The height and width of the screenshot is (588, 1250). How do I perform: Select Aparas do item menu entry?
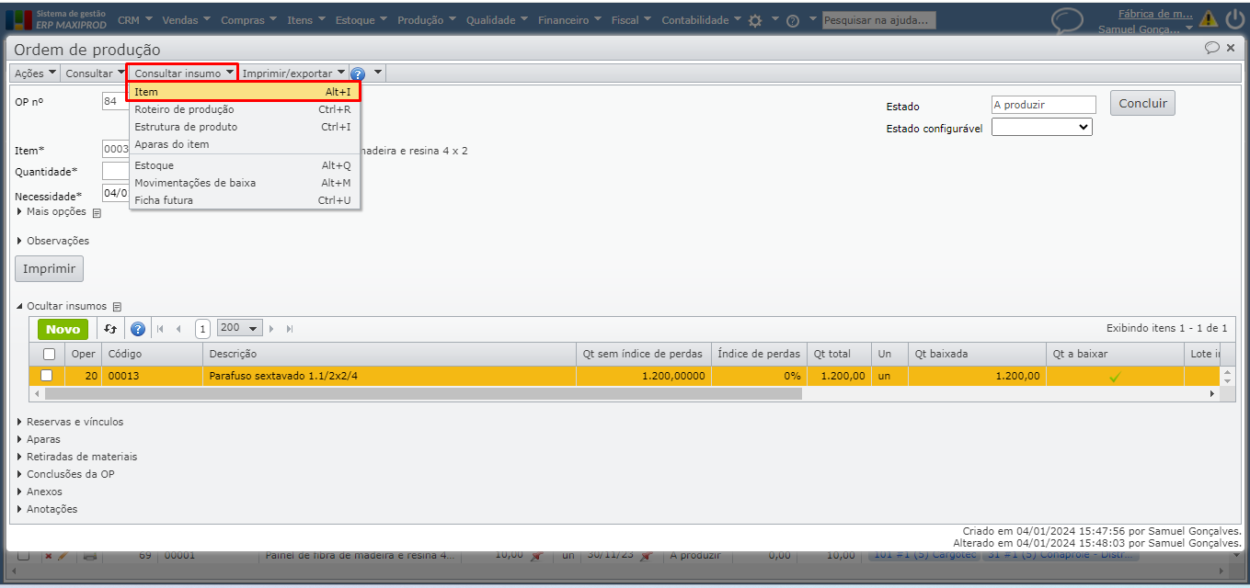pos(244,144)
